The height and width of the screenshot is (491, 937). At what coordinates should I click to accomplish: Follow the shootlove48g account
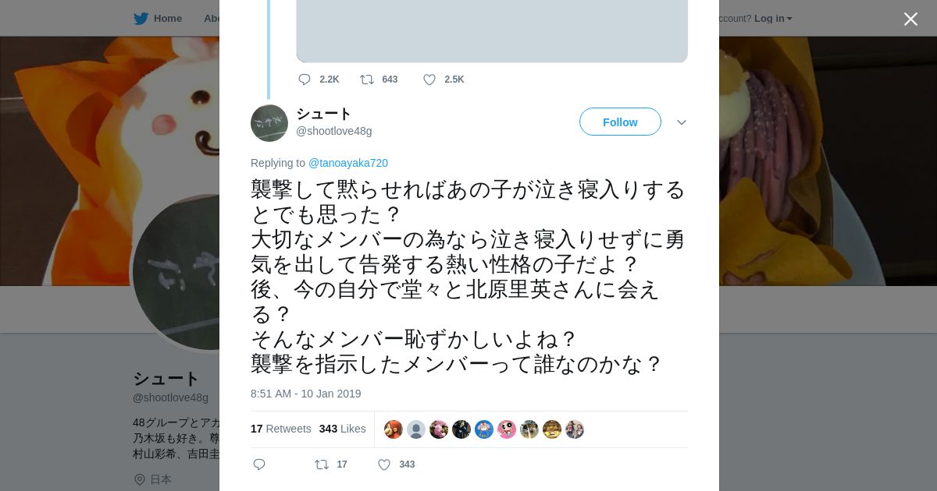(620, 122)
